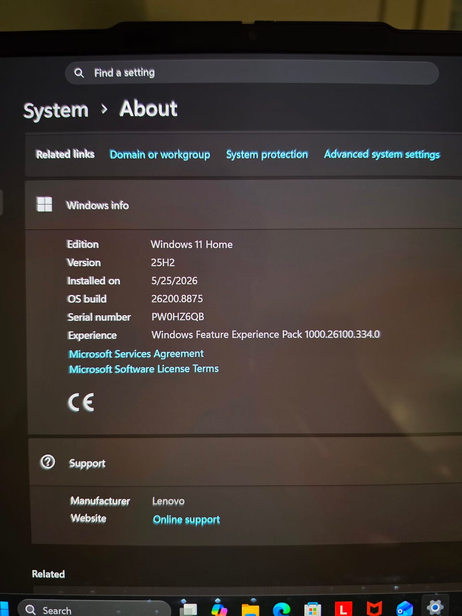Collapse the Support section header
Image resolution: width=462 pixels, height=616 pixels.
coord(245,462)
